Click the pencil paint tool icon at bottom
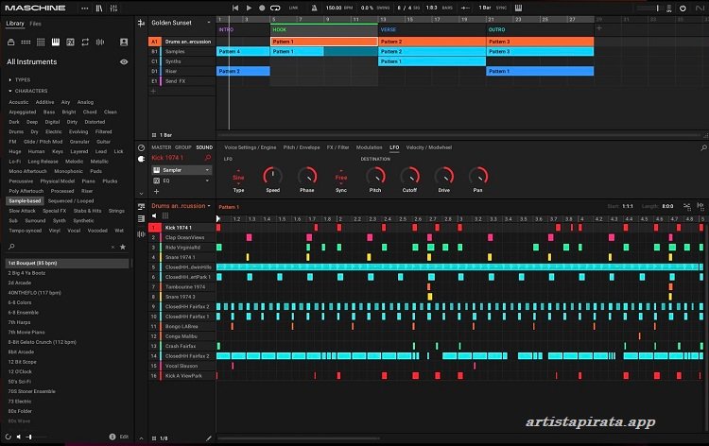 click(209, 438)
